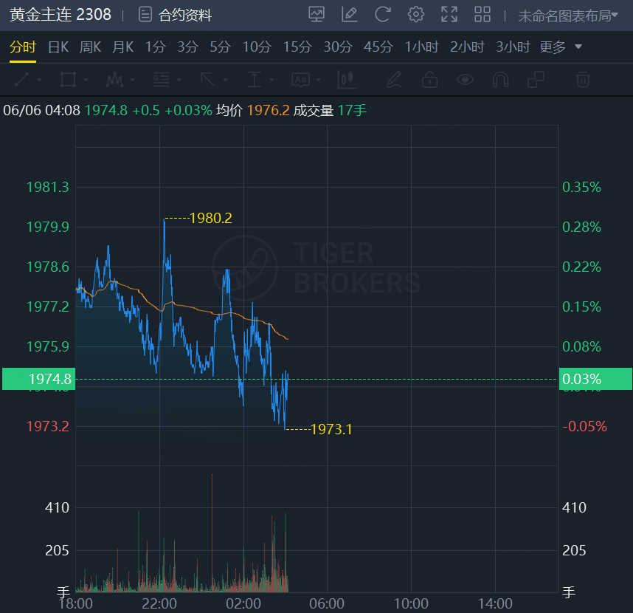Select the Aa text annotation tool
Viewport: 633px width, 613px height.
(301, 80)
